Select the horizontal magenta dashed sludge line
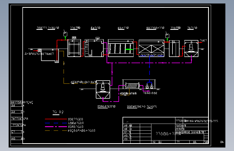The height and width of the screenshot is (151, 234). pyautogui.click(x=149, y=63)
